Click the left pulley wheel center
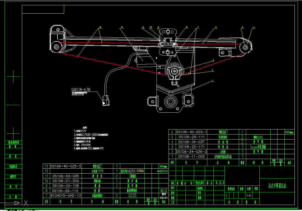 56,47
